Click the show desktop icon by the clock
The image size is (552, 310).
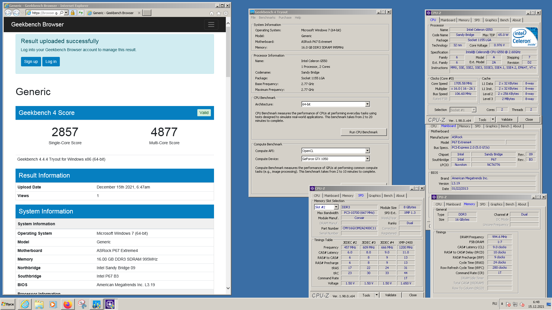[x=549, y=304]
